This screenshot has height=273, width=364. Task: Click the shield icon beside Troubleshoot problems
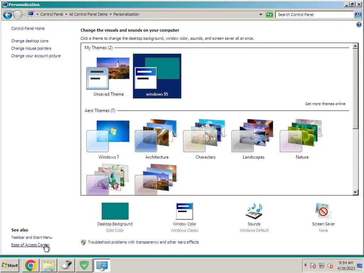point(83,242)
